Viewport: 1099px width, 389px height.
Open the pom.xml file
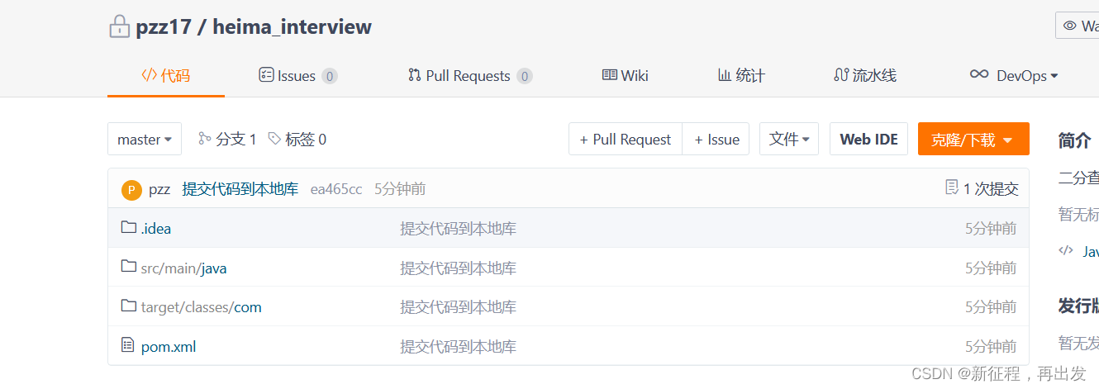[169, 346]
